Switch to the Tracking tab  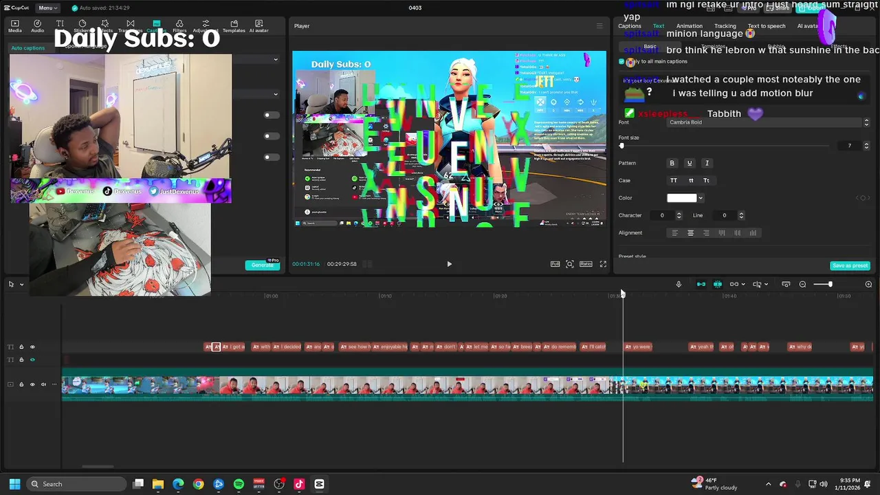click(x=725, y=26)
